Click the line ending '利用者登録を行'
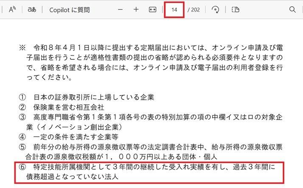Image resolution: width=303 pixels, height=188 pixels. tap(156, 68)
